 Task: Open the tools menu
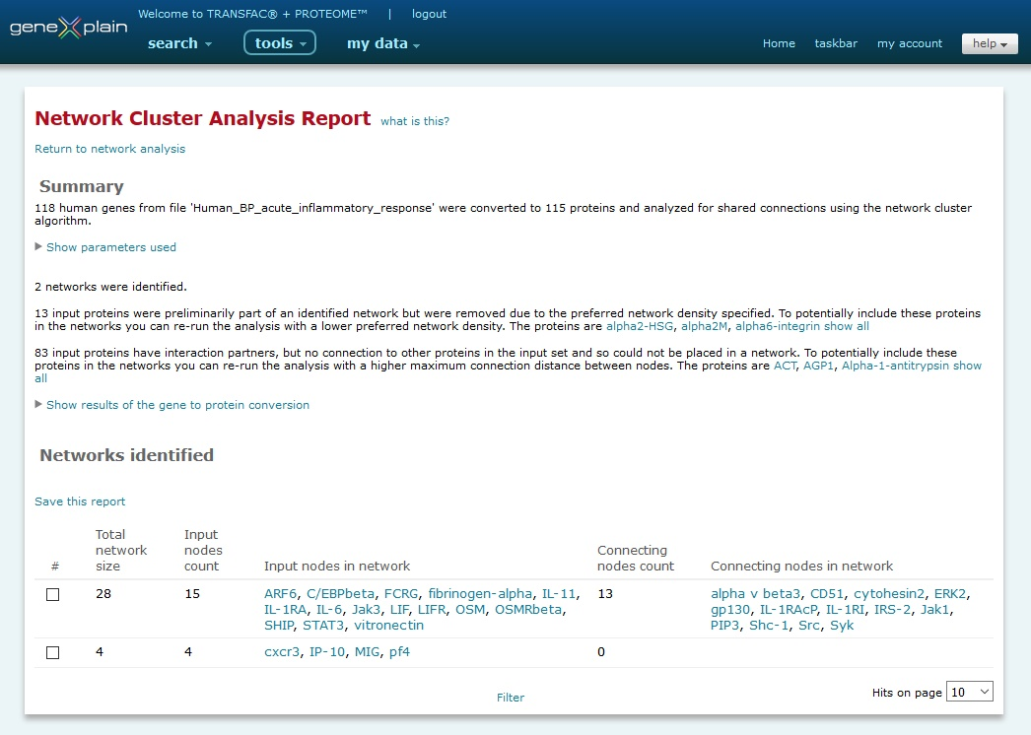[x=280, y=42]
